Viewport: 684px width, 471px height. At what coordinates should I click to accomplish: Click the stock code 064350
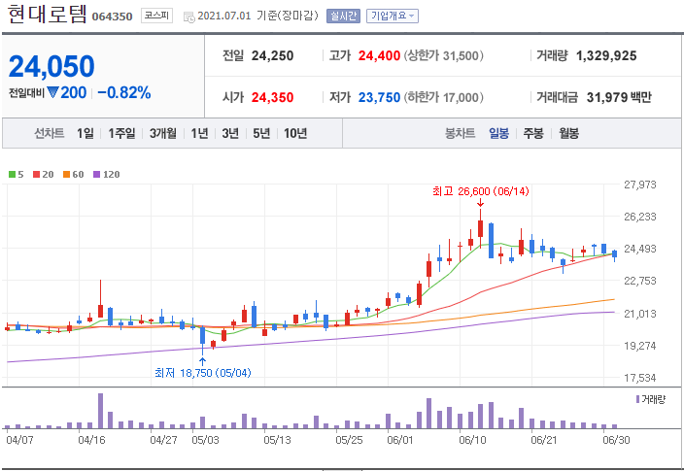click(112, 17)
